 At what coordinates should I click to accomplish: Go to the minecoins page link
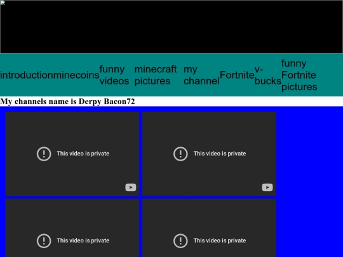tap(76, 75)
